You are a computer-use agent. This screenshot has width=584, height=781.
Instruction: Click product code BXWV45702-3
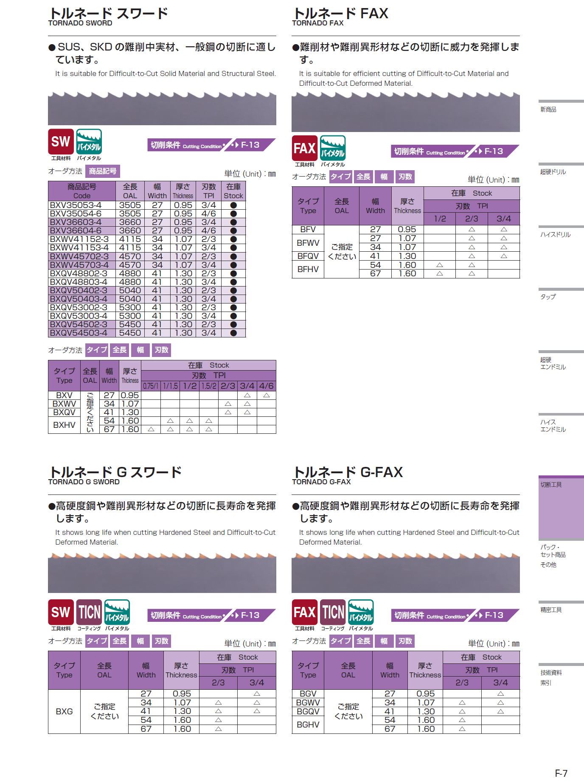82,256
